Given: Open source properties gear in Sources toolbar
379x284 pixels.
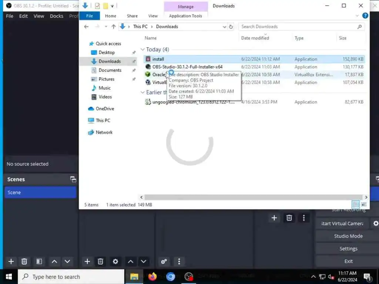Looking at the screenshot, I should (x=115, y=261).
